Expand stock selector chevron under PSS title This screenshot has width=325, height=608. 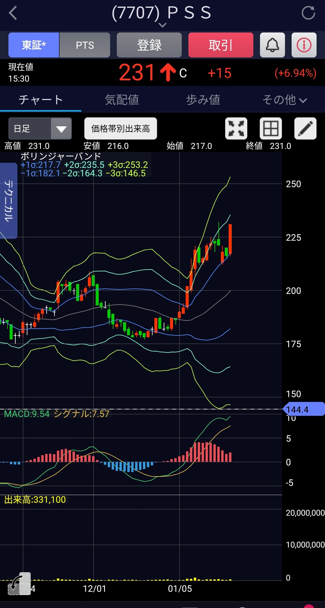coord(162,25)
